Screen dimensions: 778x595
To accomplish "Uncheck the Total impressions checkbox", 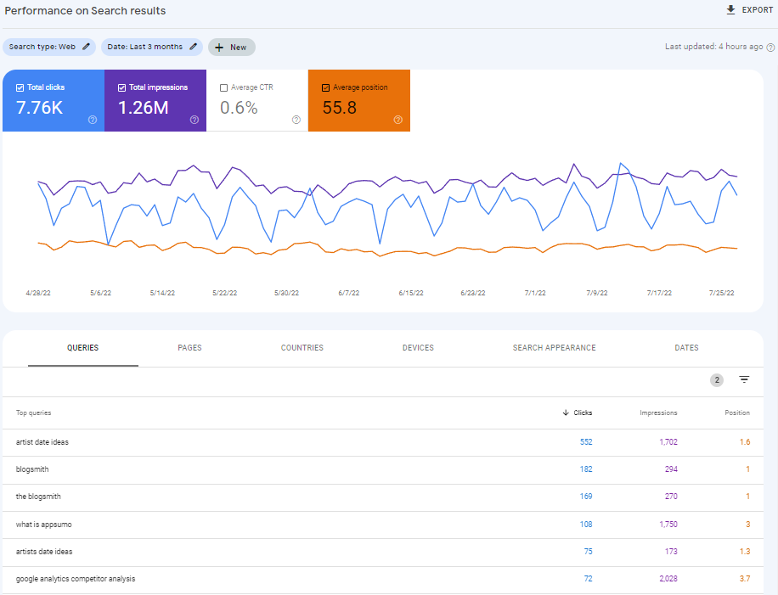I will [121, 87].
